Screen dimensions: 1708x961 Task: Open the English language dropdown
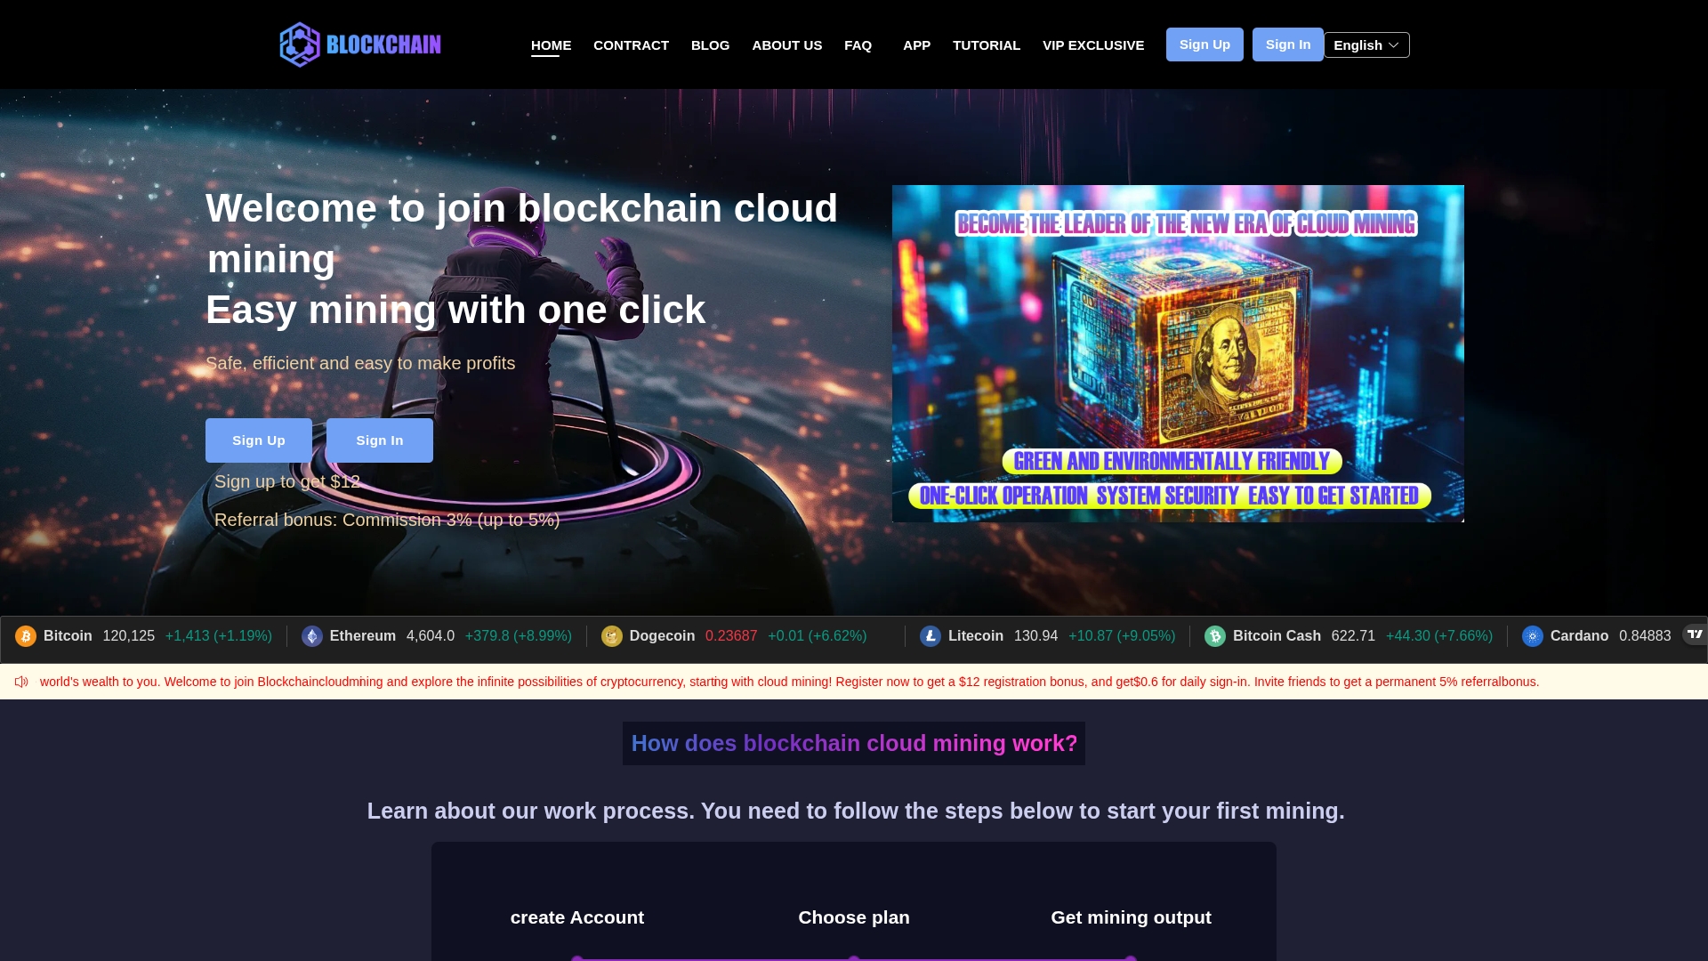point(1366,45)
